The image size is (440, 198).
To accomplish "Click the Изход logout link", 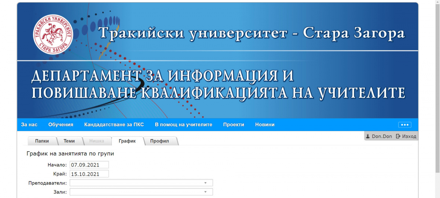I will (409, 136).
